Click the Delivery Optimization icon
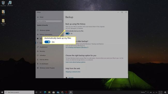168x94 pixels. point(38,34)
